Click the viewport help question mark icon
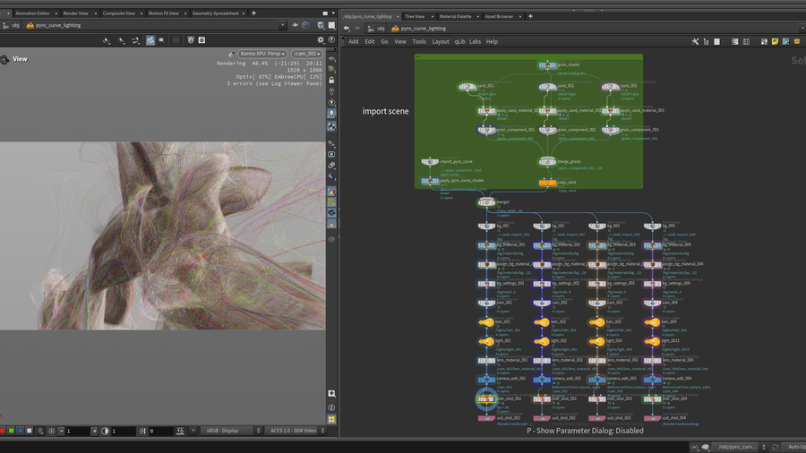This screenshot has height=453, width=806. [331, 40]
